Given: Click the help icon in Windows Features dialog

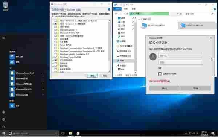Looking at the screenshot, I should click(109, 9).
